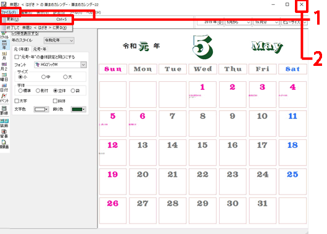Open the 月2 sidebar icon
Screen dimensions: 327x234
click(x=4, y=67)
